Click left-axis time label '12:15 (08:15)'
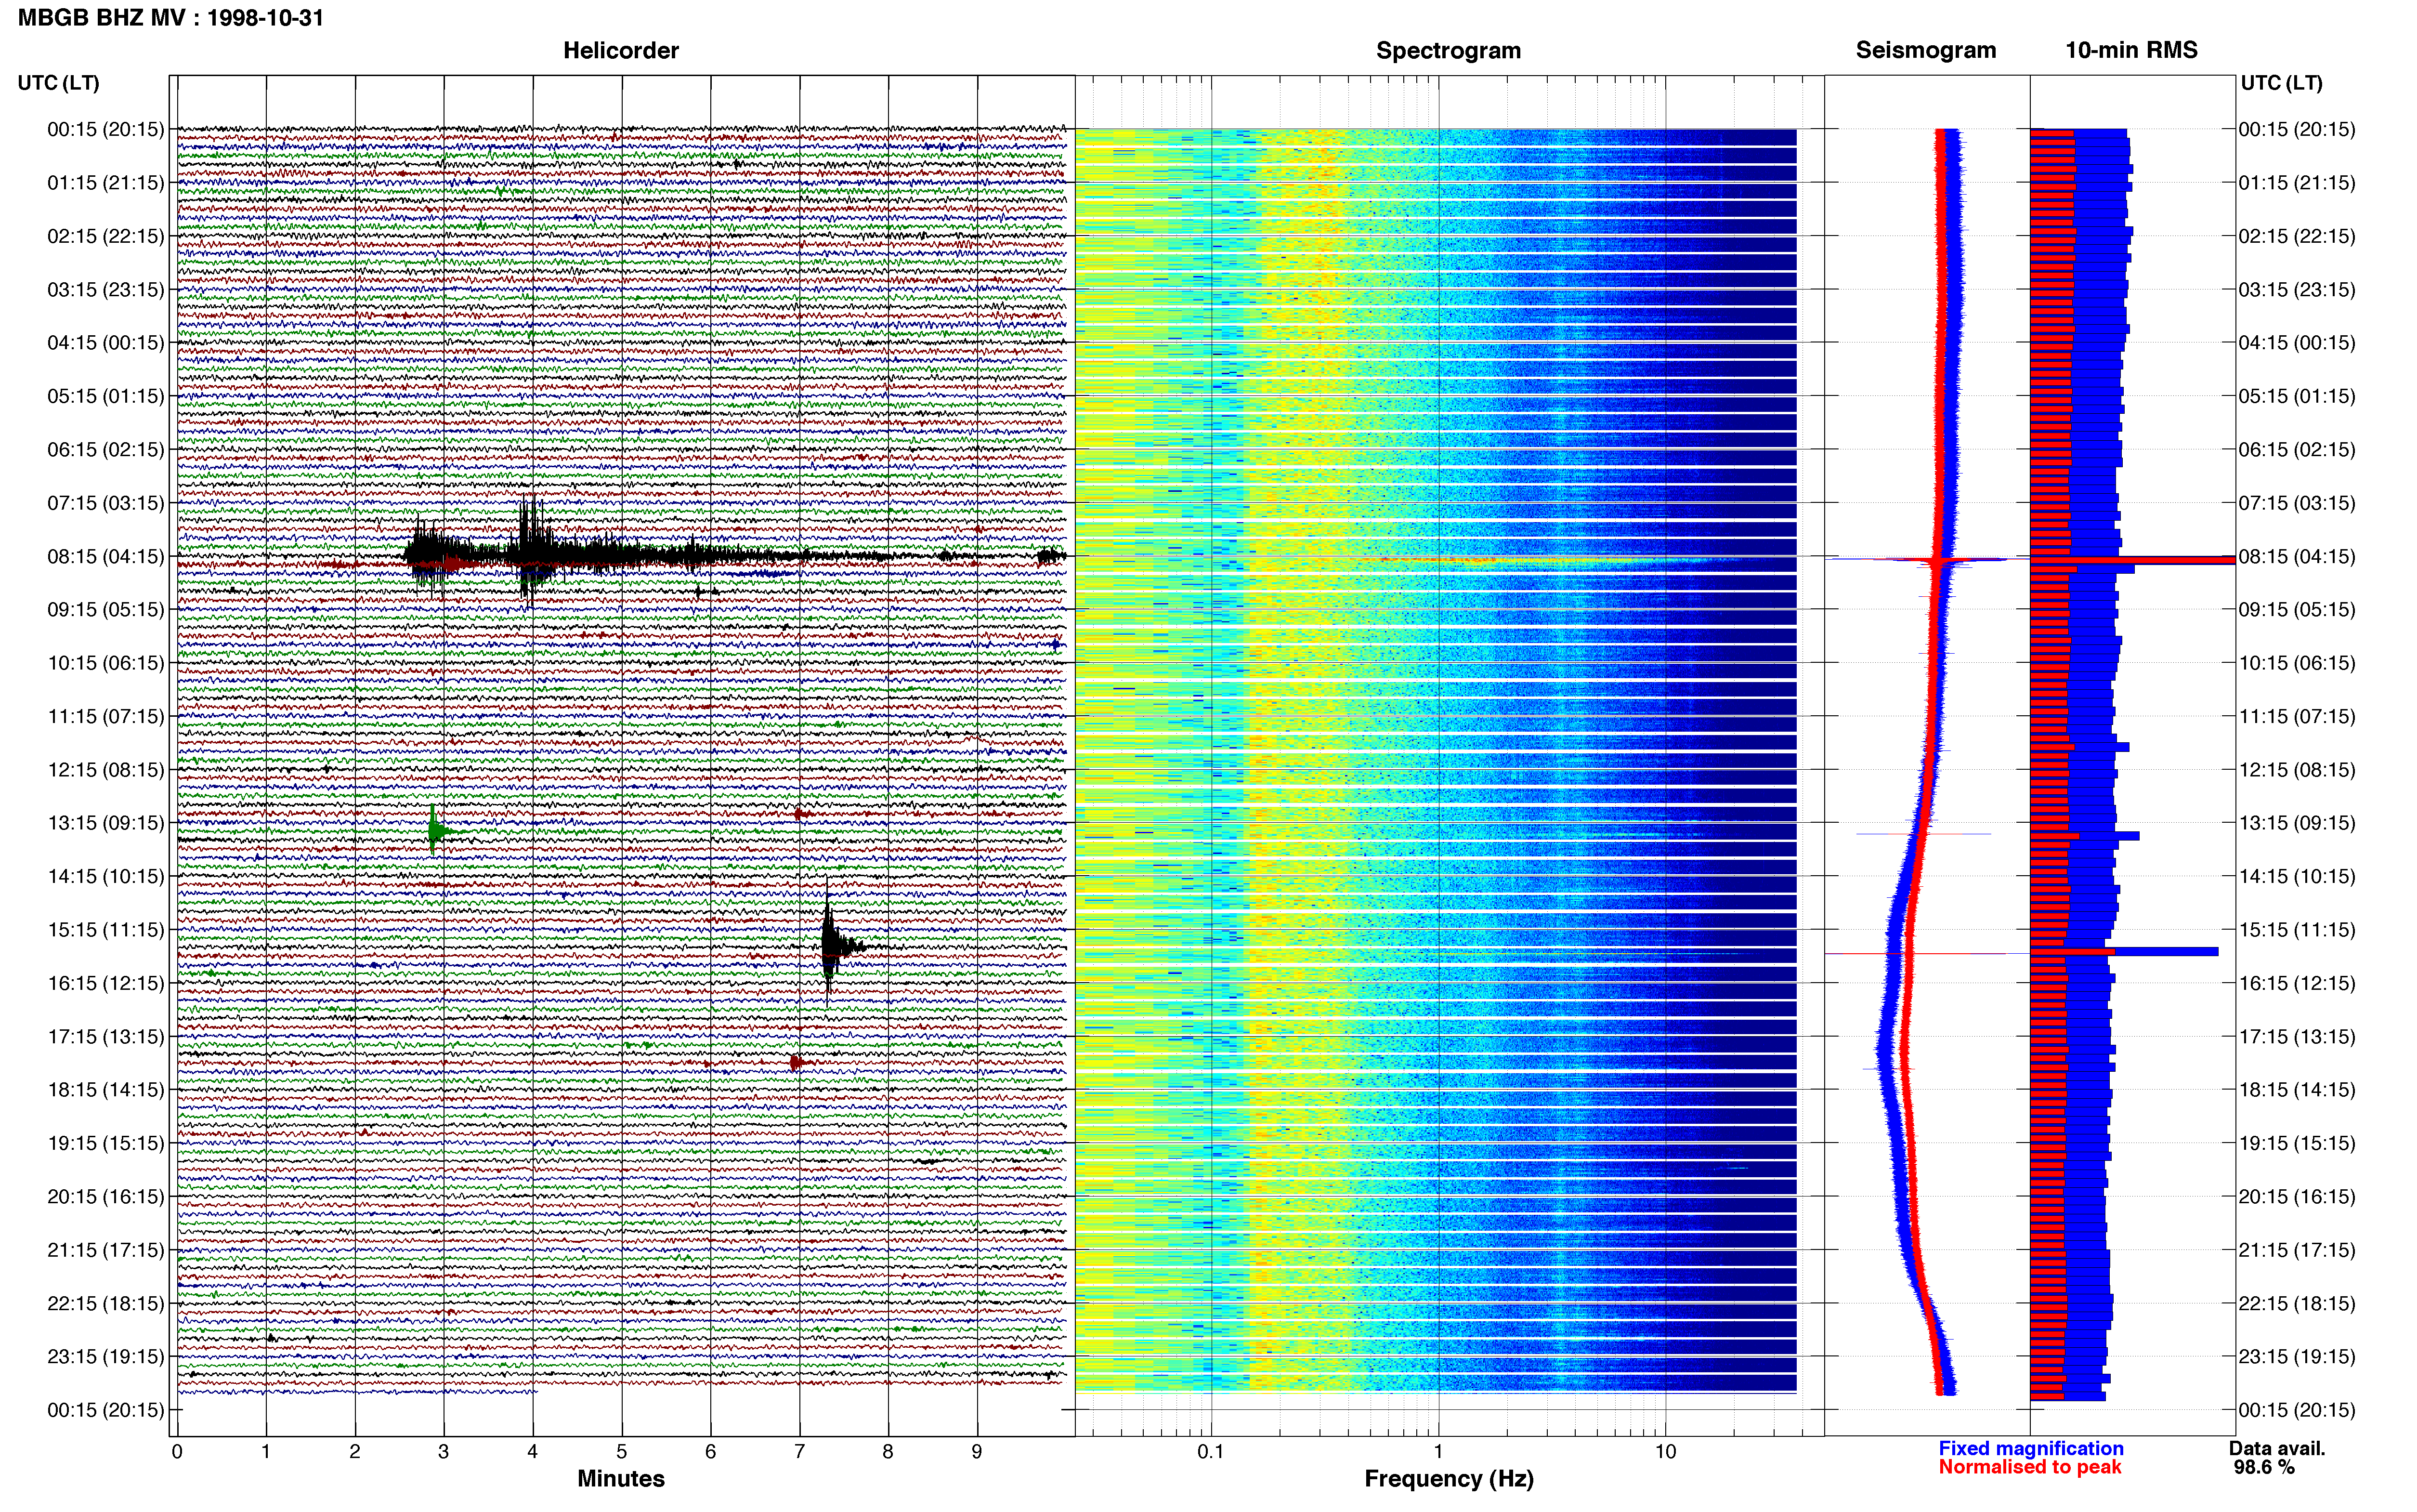 [105, 770]
